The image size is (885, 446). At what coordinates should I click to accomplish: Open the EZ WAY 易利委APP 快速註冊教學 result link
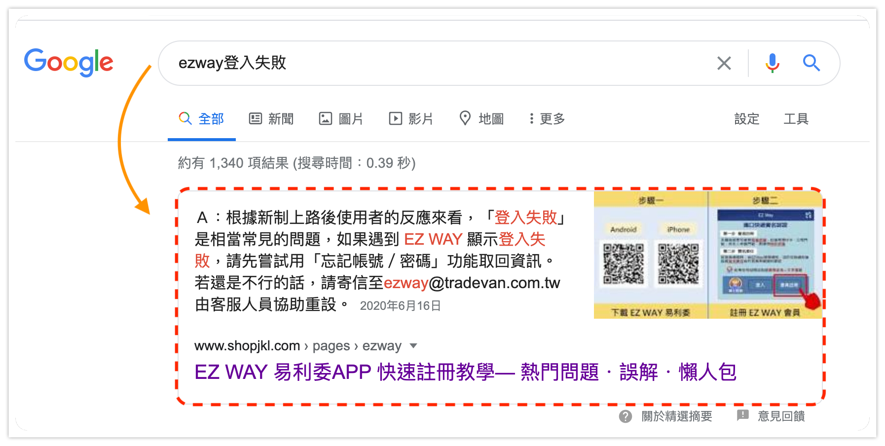(465, 372)
